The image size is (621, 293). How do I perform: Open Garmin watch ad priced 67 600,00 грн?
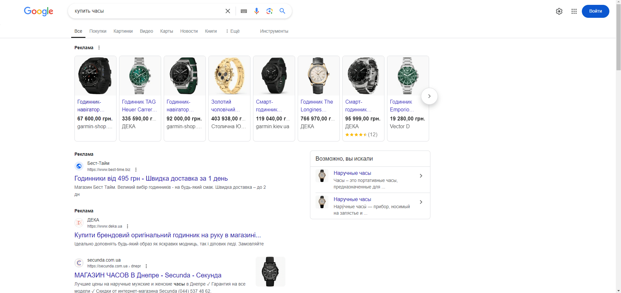[95, 98]
